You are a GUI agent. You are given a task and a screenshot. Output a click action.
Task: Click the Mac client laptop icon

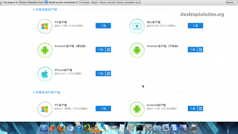point(136,26)
